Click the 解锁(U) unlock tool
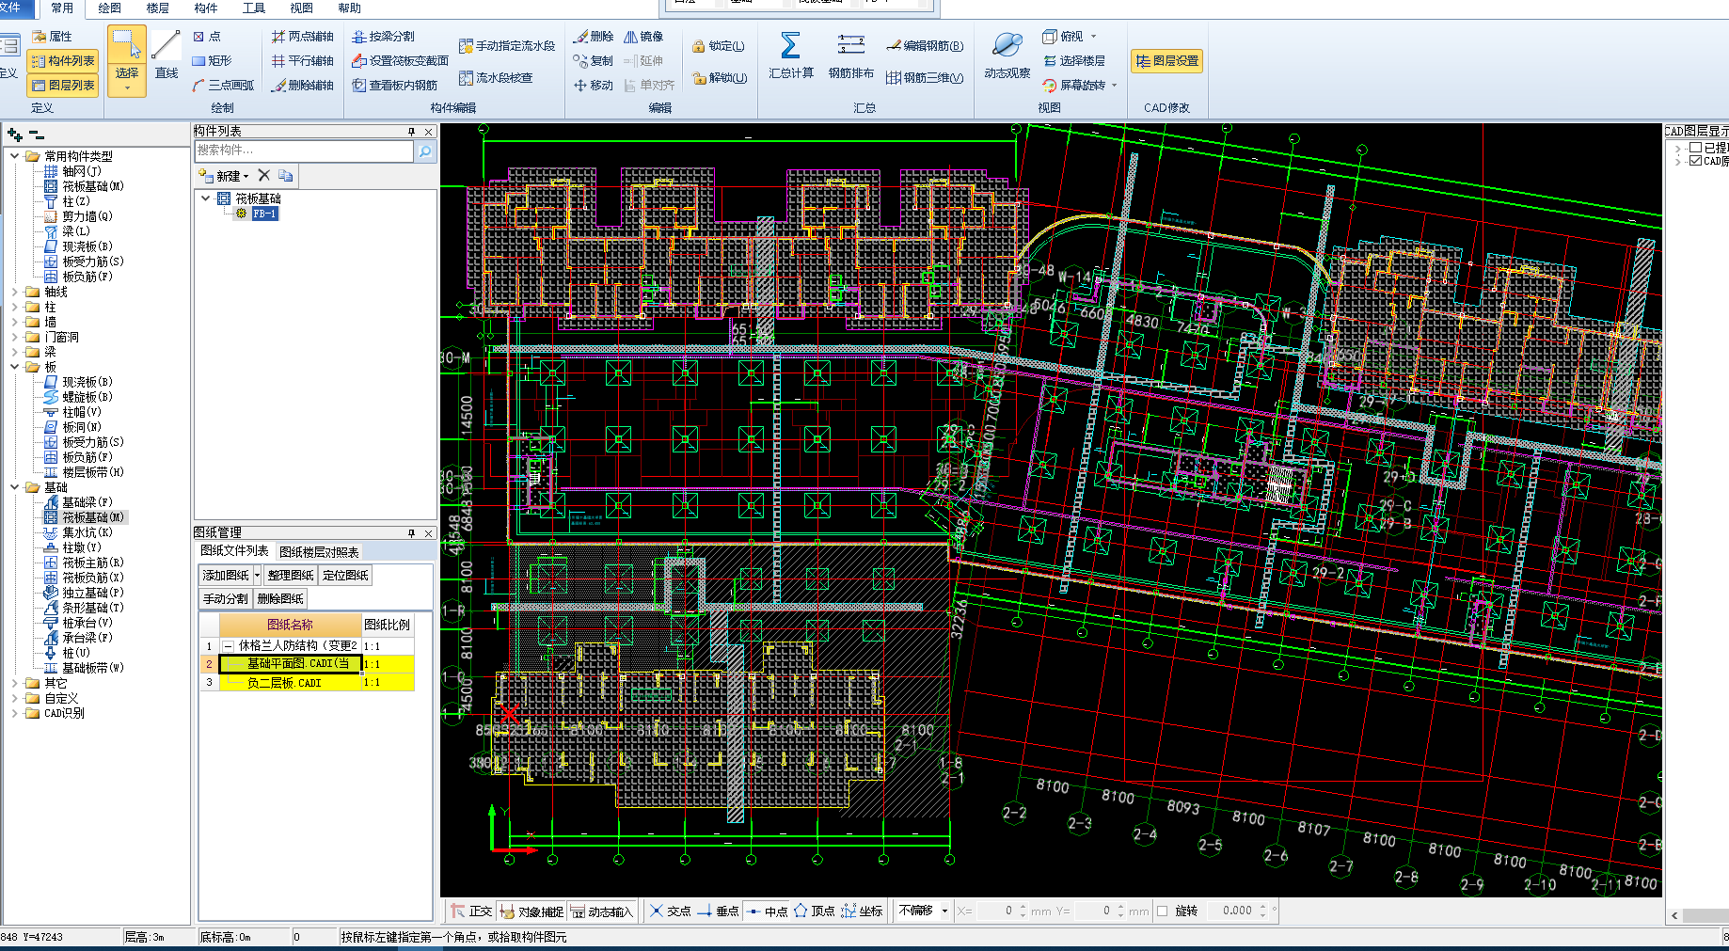This screenshot has height=951, width=1729. pyautogui.click(x=720, y=78)
